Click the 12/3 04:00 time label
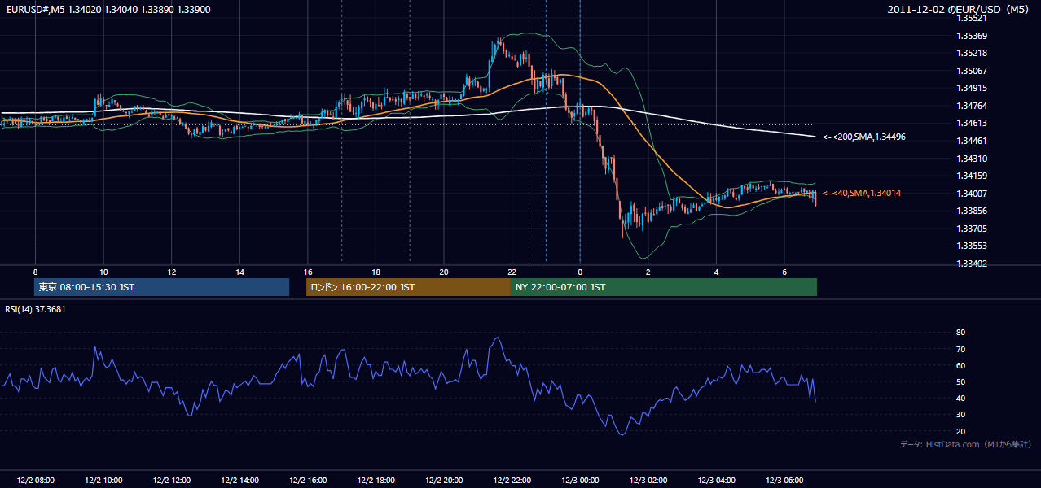 coord(715,481)
